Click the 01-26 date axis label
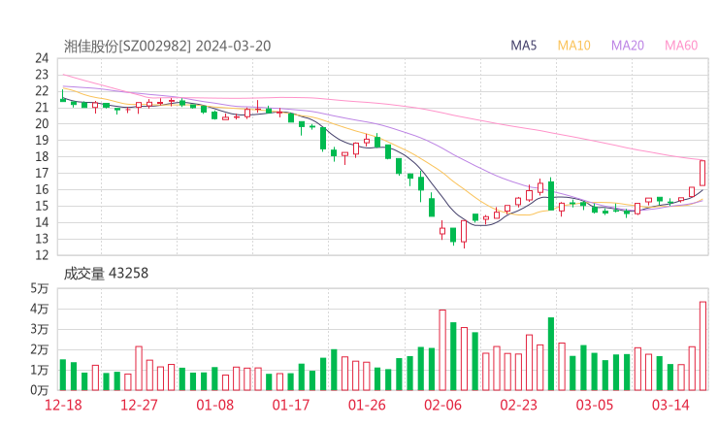718x427 pixels. 367,405
